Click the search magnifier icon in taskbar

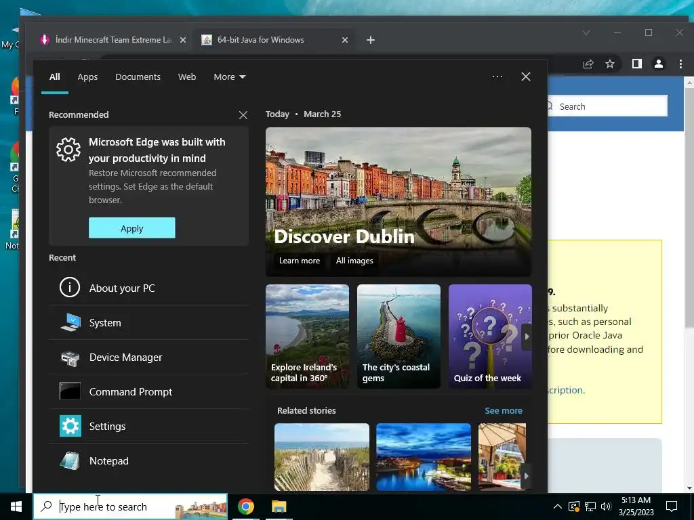[46, 506]
